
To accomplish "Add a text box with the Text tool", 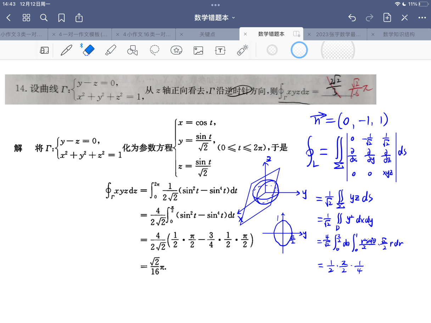I will [220, 50].
